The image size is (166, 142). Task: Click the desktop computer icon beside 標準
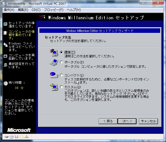click(x=54, y=53)
